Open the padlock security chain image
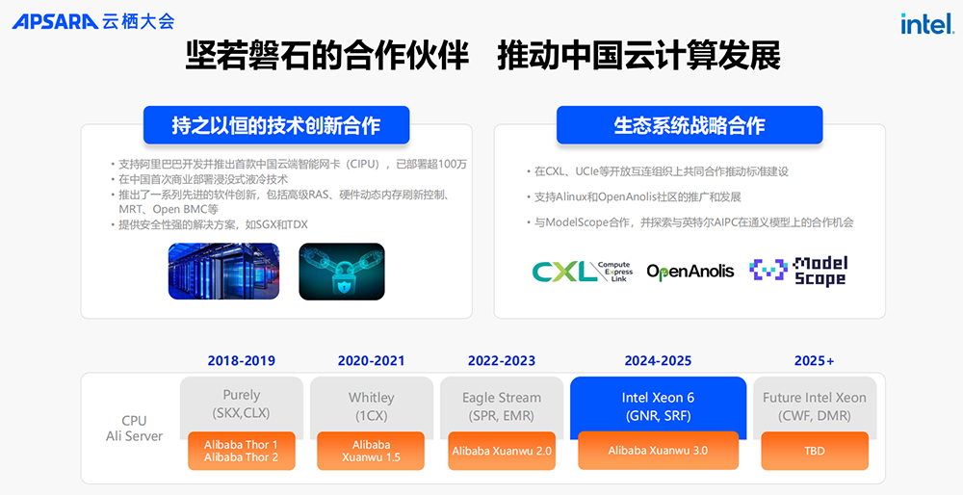 (341, 270)
